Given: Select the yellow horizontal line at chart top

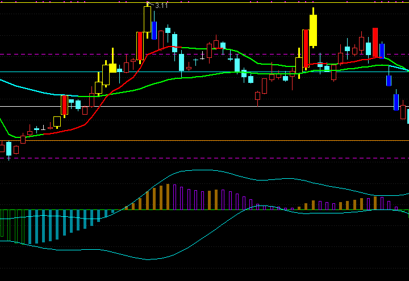Looking at the screenshot, I should 204,3.
